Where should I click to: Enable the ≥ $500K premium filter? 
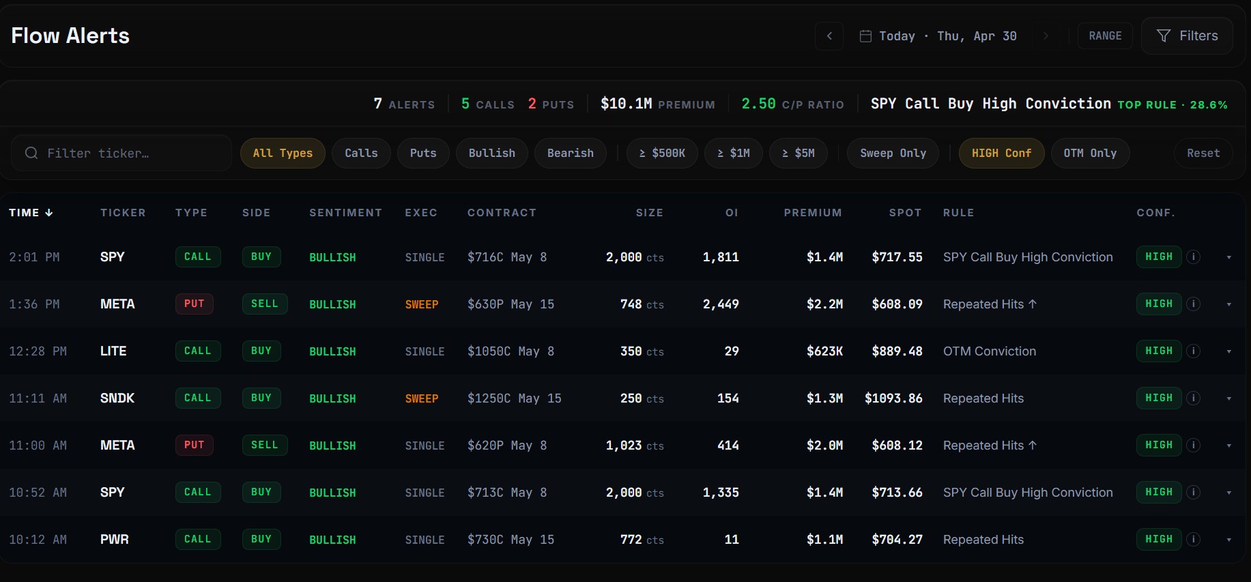coord(662,153)
